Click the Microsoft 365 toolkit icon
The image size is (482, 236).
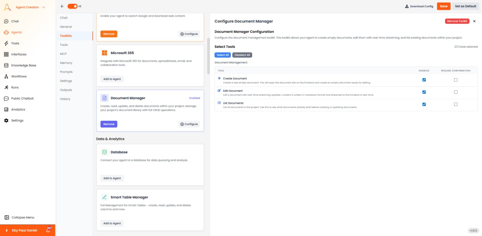[104, 53]
